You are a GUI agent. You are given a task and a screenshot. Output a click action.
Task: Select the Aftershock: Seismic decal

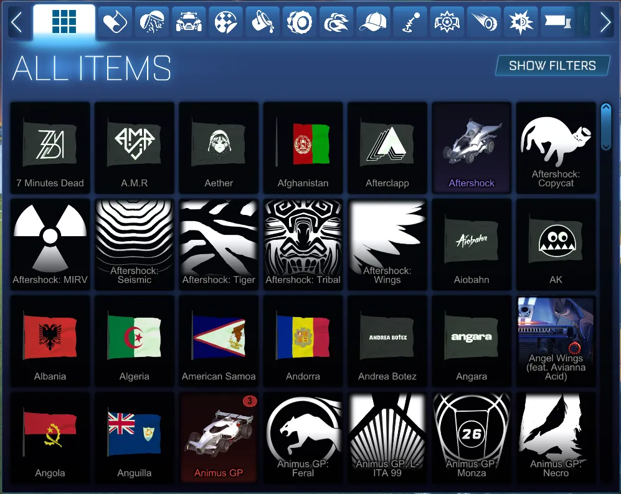135,244
